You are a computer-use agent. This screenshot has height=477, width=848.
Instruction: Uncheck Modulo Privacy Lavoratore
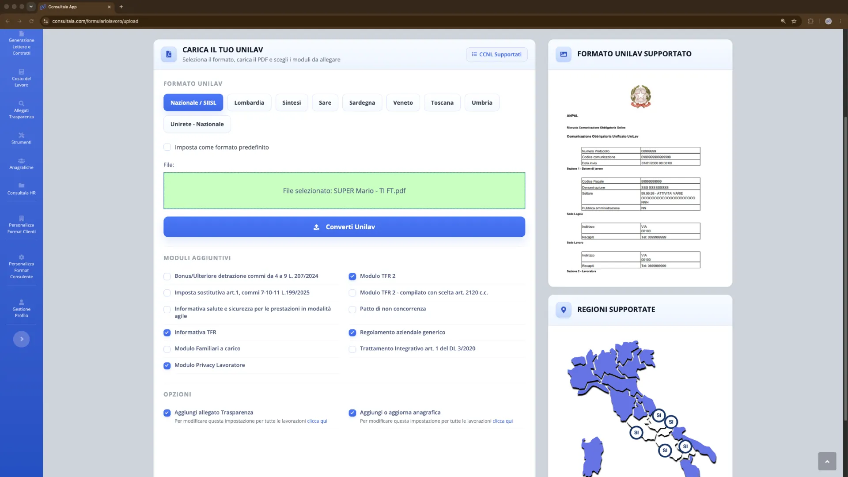167,366
